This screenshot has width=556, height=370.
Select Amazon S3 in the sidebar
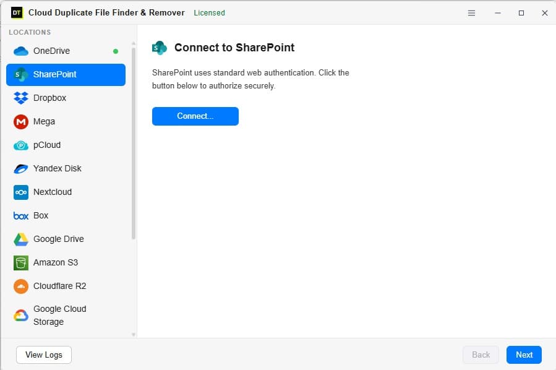click(66, 262)
